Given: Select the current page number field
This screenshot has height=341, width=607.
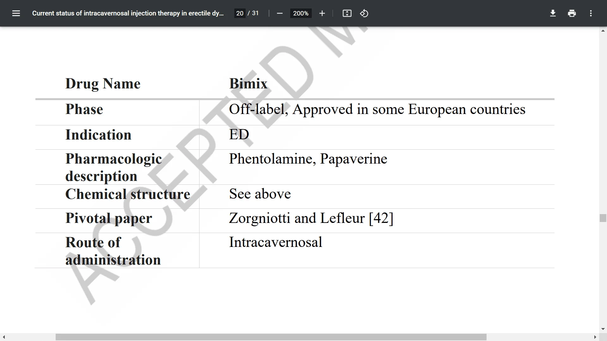Looking at the screenshot, I should 240,13.
